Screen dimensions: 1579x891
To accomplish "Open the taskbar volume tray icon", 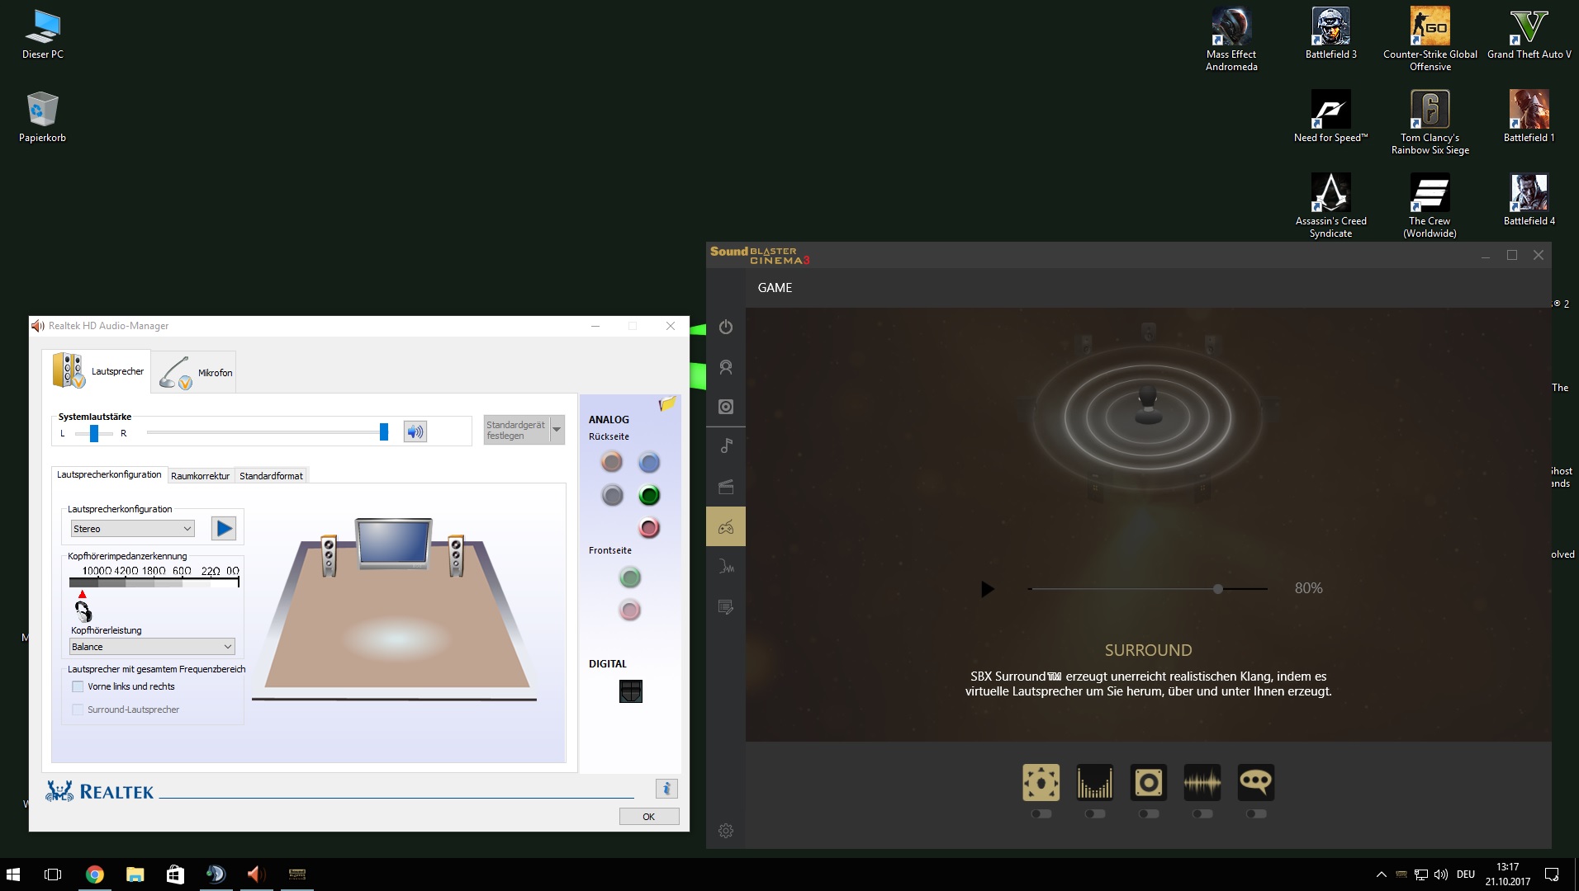I will tap(1441, 874).
